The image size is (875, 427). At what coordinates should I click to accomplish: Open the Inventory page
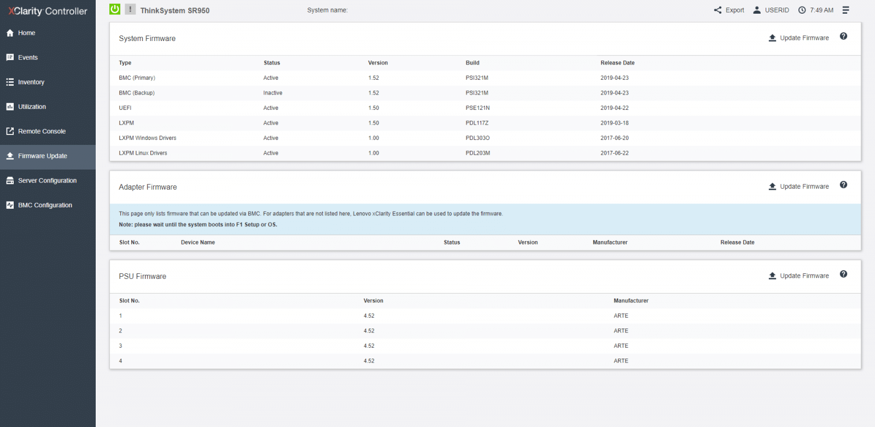tap(48, 82)
